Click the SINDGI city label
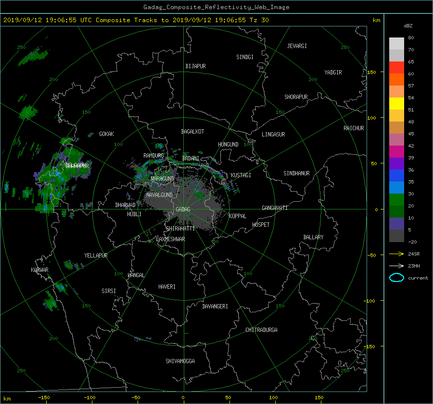This screenshot has width=433, height=404. pyautogui.click(x=245, y=57)
